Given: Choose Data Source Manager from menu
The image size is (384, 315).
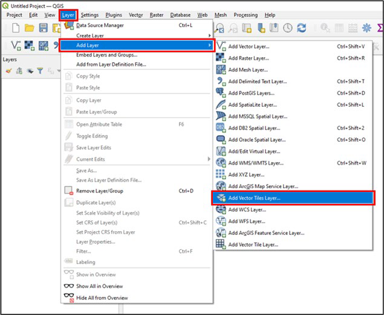Looking at the screenshot, I should [137, 25].
